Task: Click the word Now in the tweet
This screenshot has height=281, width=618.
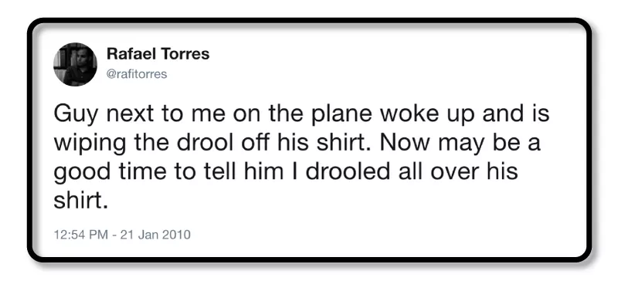Action: pyautogui.click(x=403, y=143)
